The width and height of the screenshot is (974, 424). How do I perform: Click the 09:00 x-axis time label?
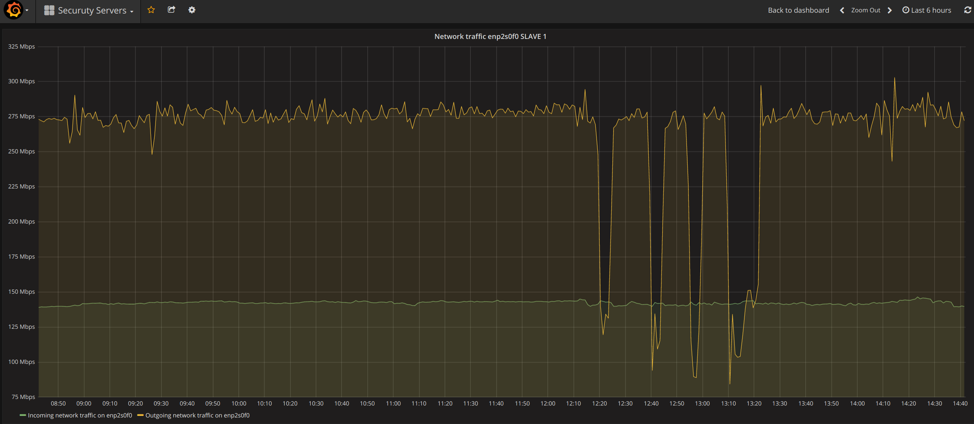coord(84,404)
